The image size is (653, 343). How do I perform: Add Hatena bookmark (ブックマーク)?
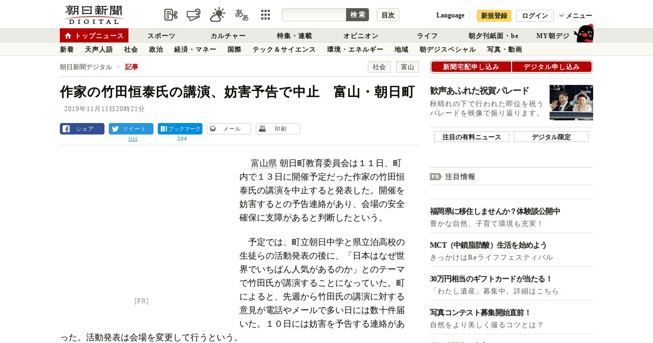[180, 129]
